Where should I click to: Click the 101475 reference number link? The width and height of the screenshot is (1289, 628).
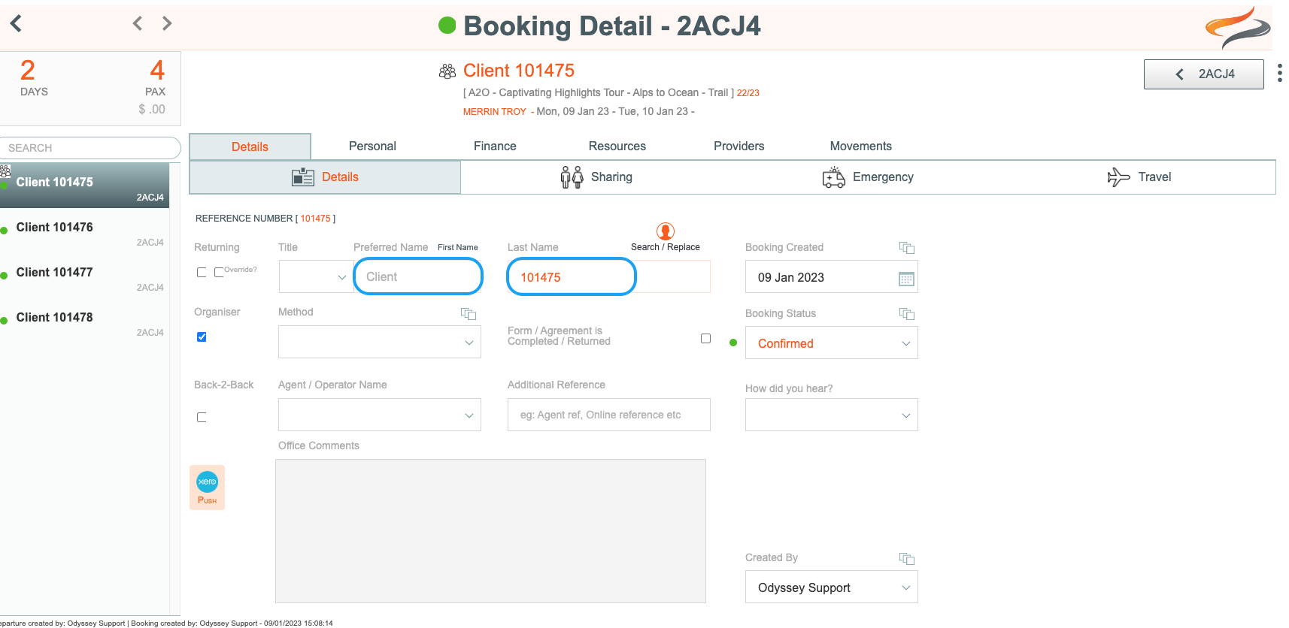pyautogui.click(x=316, y=219)
